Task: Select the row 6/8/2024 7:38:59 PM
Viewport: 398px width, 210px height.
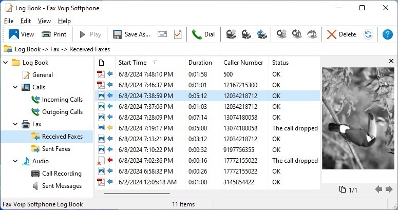Action: click(207, 96)
